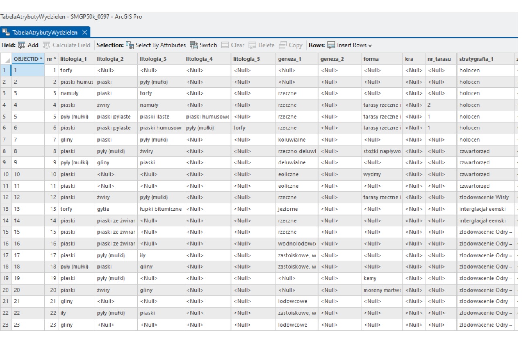522x337 pixels.
Task: Click 'wodnolodowcowe' cell in row 16
Action: click(x=297, y=244)
